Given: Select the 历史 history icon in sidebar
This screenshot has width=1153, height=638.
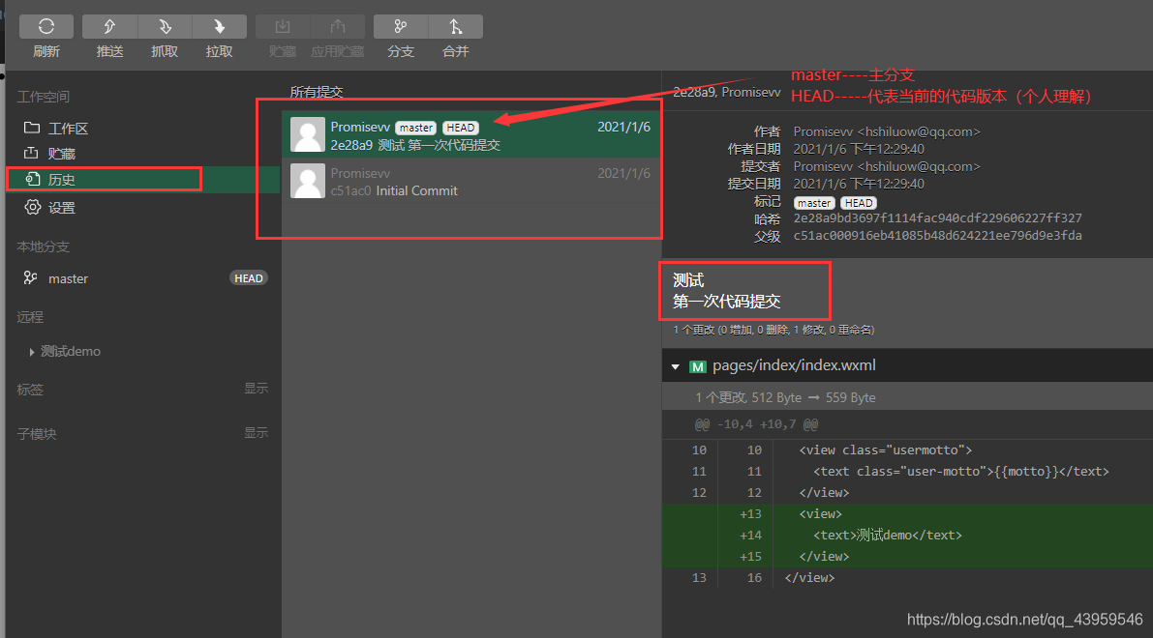Looking at the screenshot, I should (x=32, y=179).
